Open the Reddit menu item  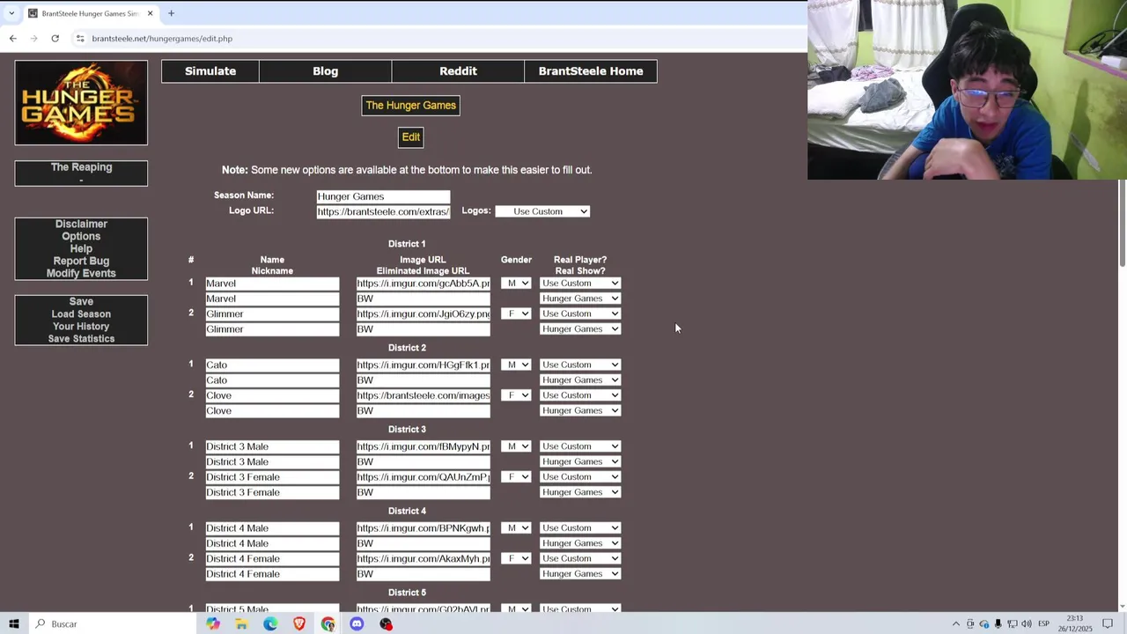[458, 71]
